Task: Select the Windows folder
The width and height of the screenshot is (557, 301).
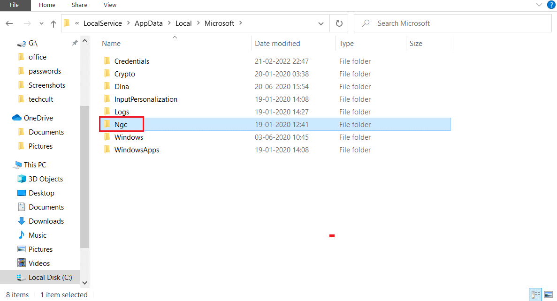Action: (129, 137)
